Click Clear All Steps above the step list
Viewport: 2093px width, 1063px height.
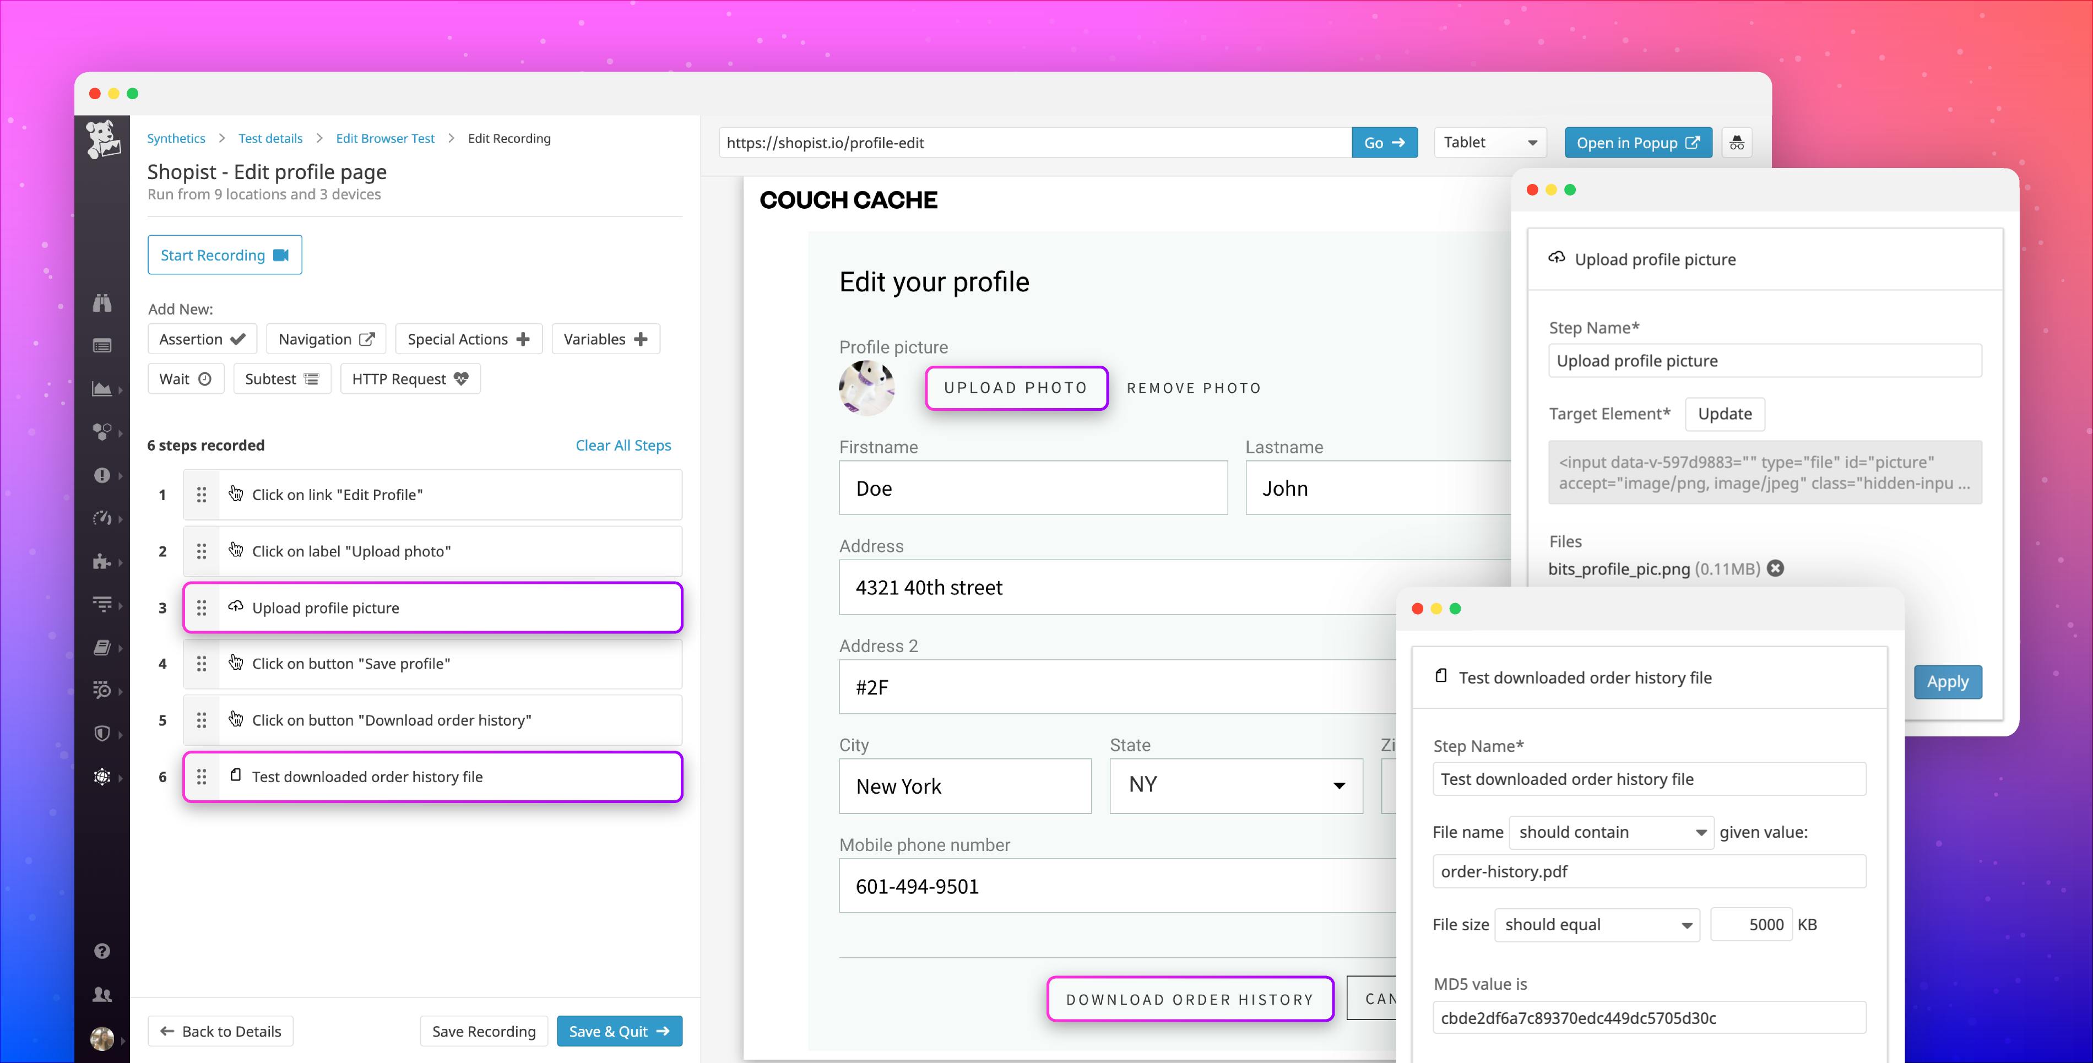(x=623, y=446)
